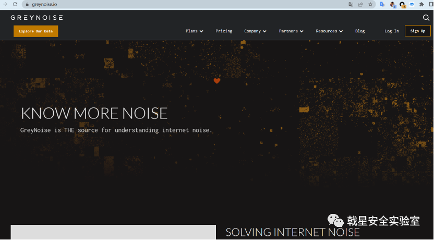Viewport: 434px width, 240px height.
Task: Open the Blog page
Action: point(360,31)
